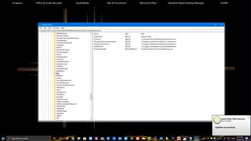Expand the Shell Extensions key

coord(53,99)
